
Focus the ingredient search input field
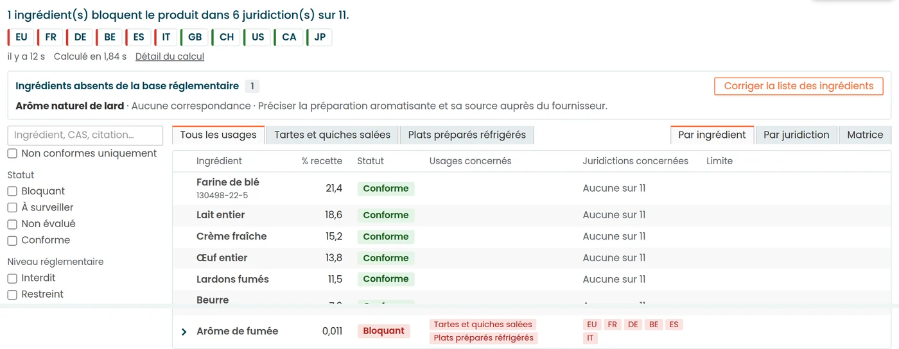[x=85, y=135]
